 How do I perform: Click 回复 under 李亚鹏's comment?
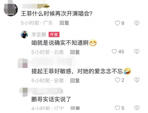75,52
